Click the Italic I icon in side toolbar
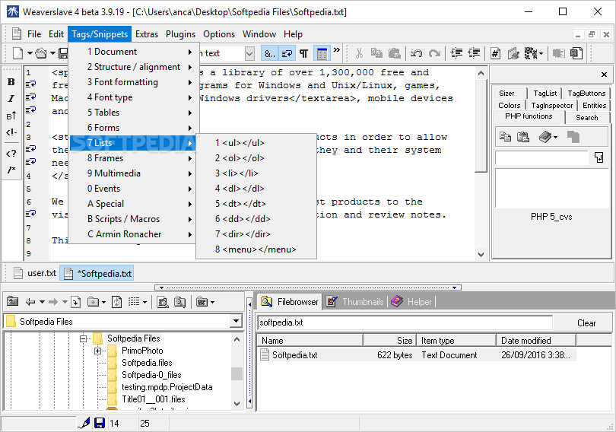 click(11, 99)
